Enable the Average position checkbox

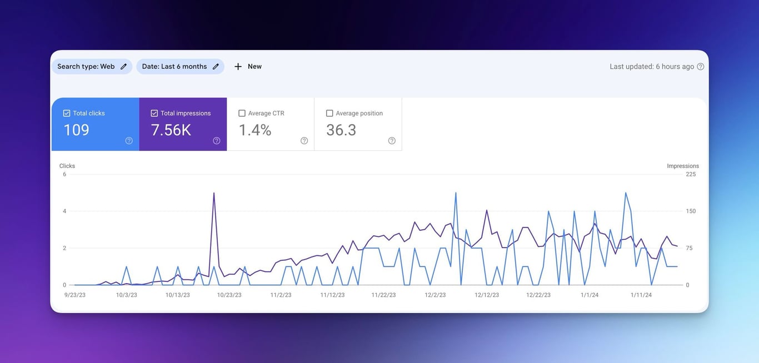coord(329,113)
